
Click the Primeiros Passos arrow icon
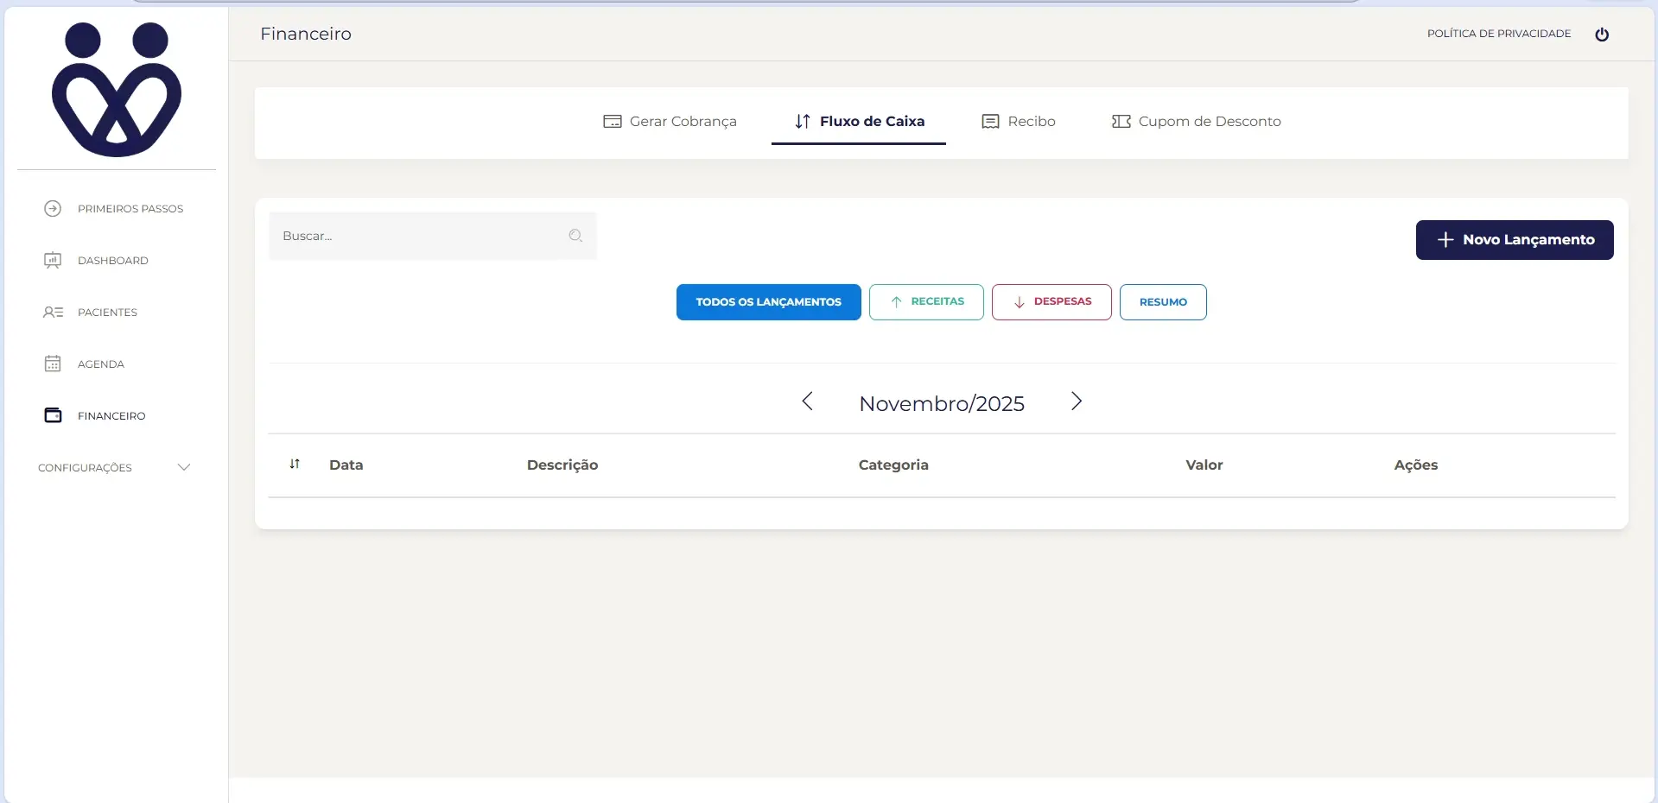53,209
